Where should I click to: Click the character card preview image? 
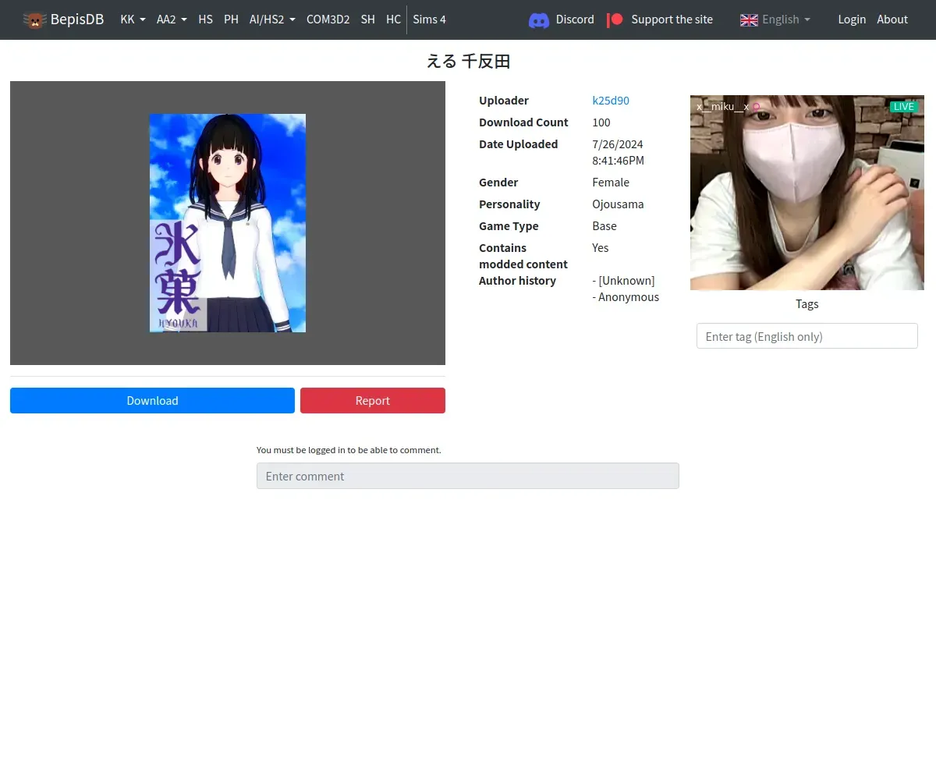pos(228,223)
